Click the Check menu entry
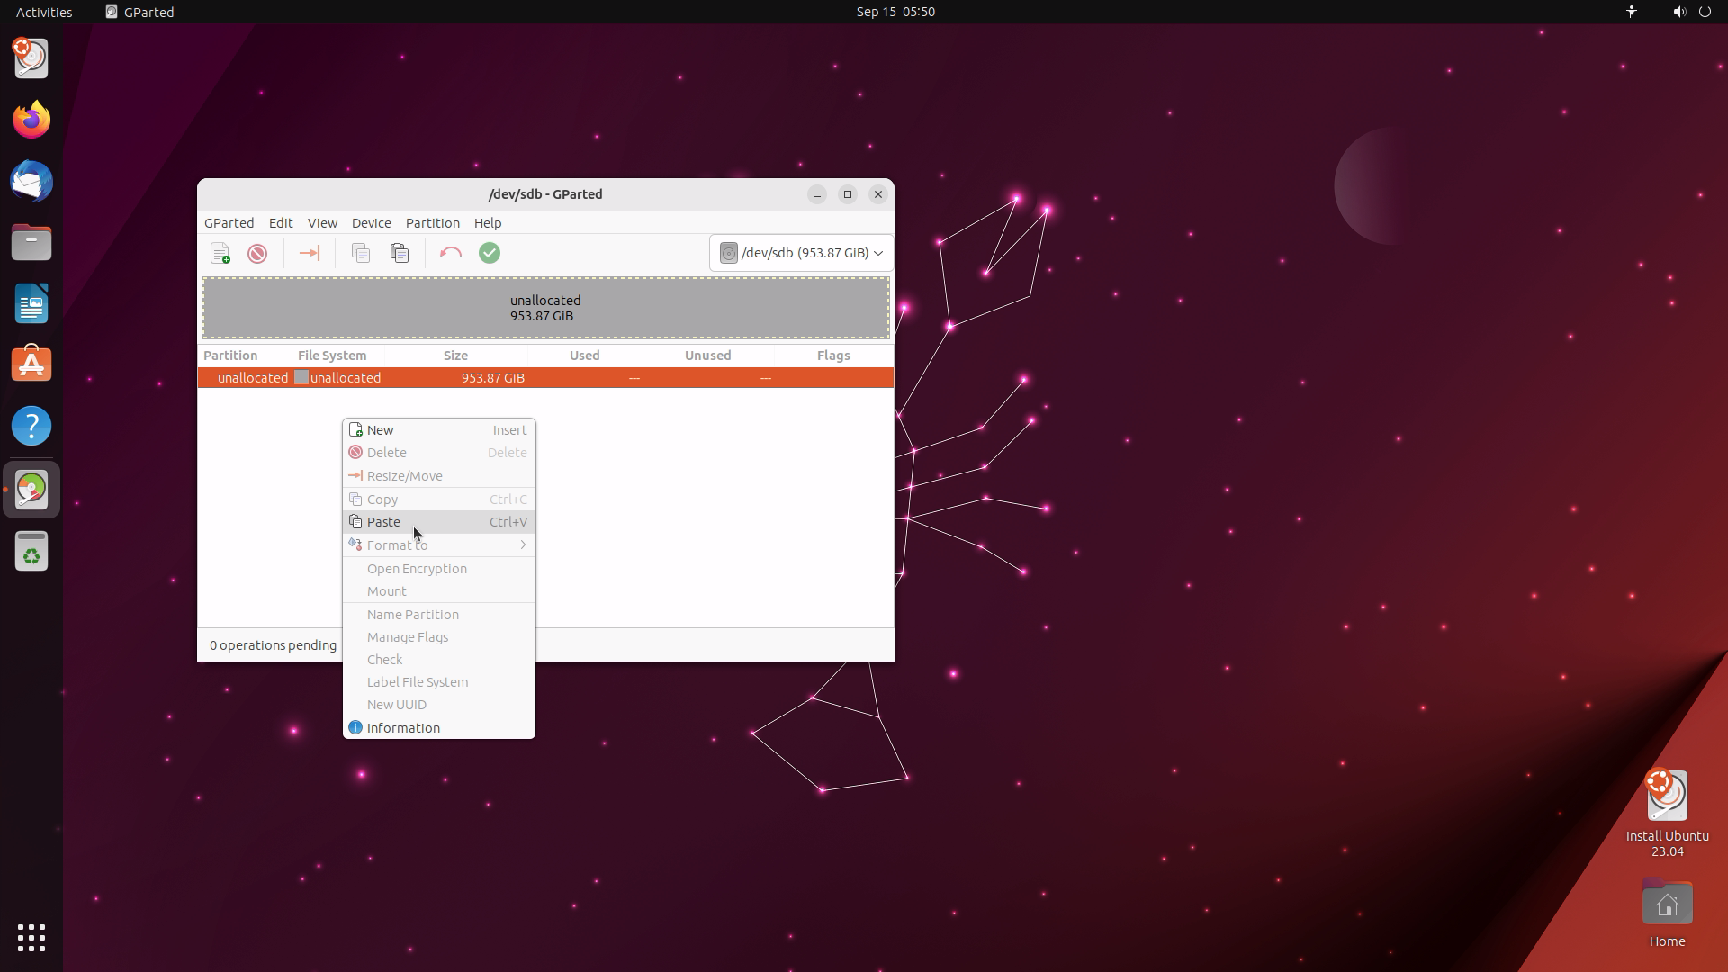The image size is (1728, 972). pyautogui.click(x=439, y=660)
